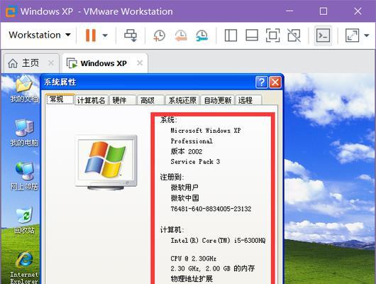Expand the stretch display options arrow
Viewport: 376px width, 284px height.
coord(366,35)
